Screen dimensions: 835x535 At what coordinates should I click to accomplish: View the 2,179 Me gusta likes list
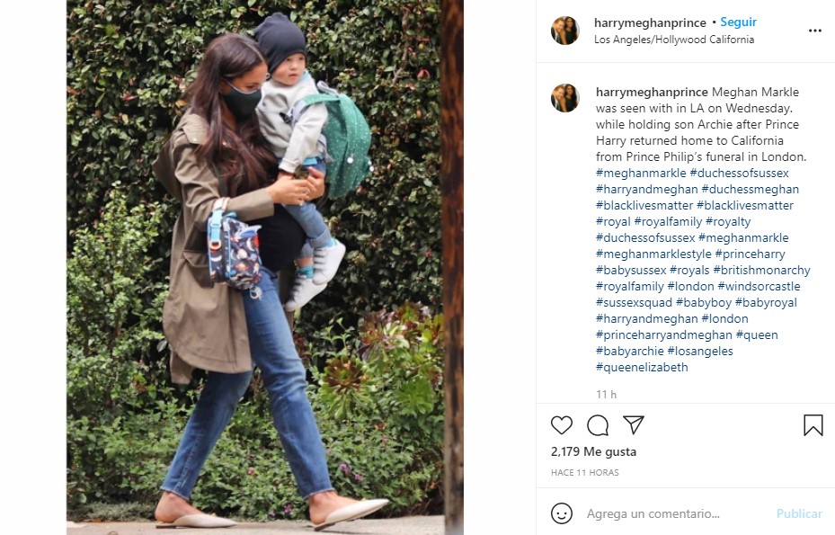pos(593,452)
